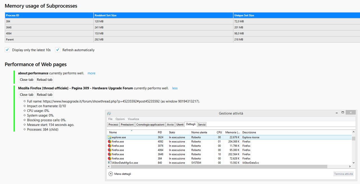Switch to the Servizi tab
Image resolution: width=360 pixels, height=184 pixels.
click(202, 125)
